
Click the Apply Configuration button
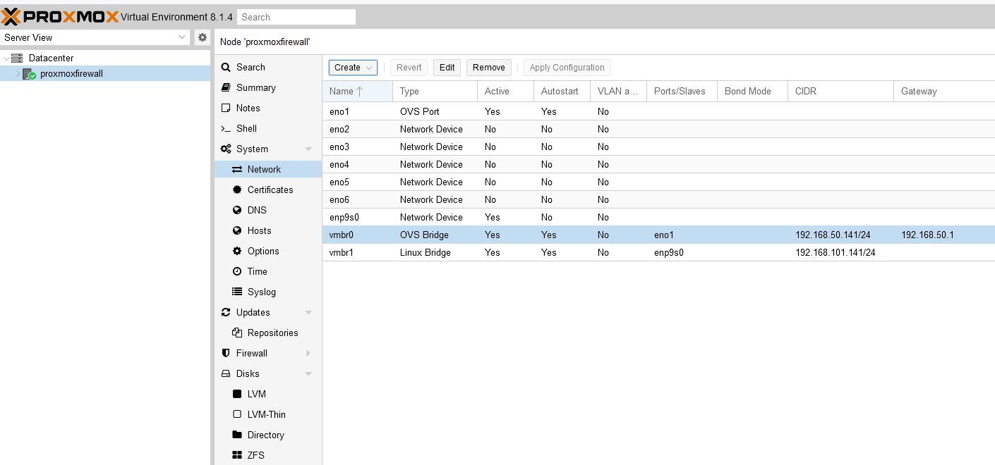tap(567, 68)
